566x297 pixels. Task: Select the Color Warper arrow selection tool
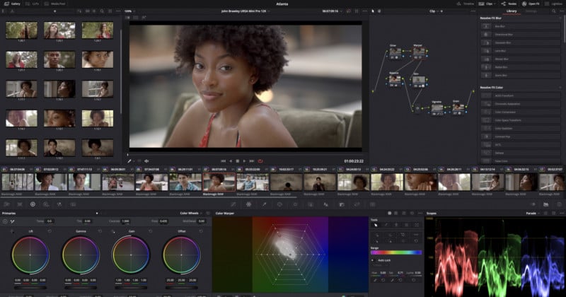click(x=376, y=225)
